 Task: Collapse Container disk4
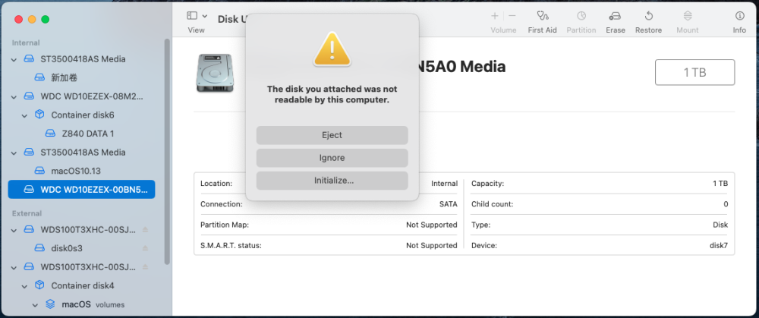24,286
